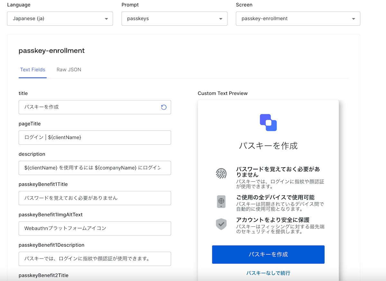Image resolution: width=386 pixels, height=281 pixels.
Task: Click the description field label
Action: tap(32, 154)
